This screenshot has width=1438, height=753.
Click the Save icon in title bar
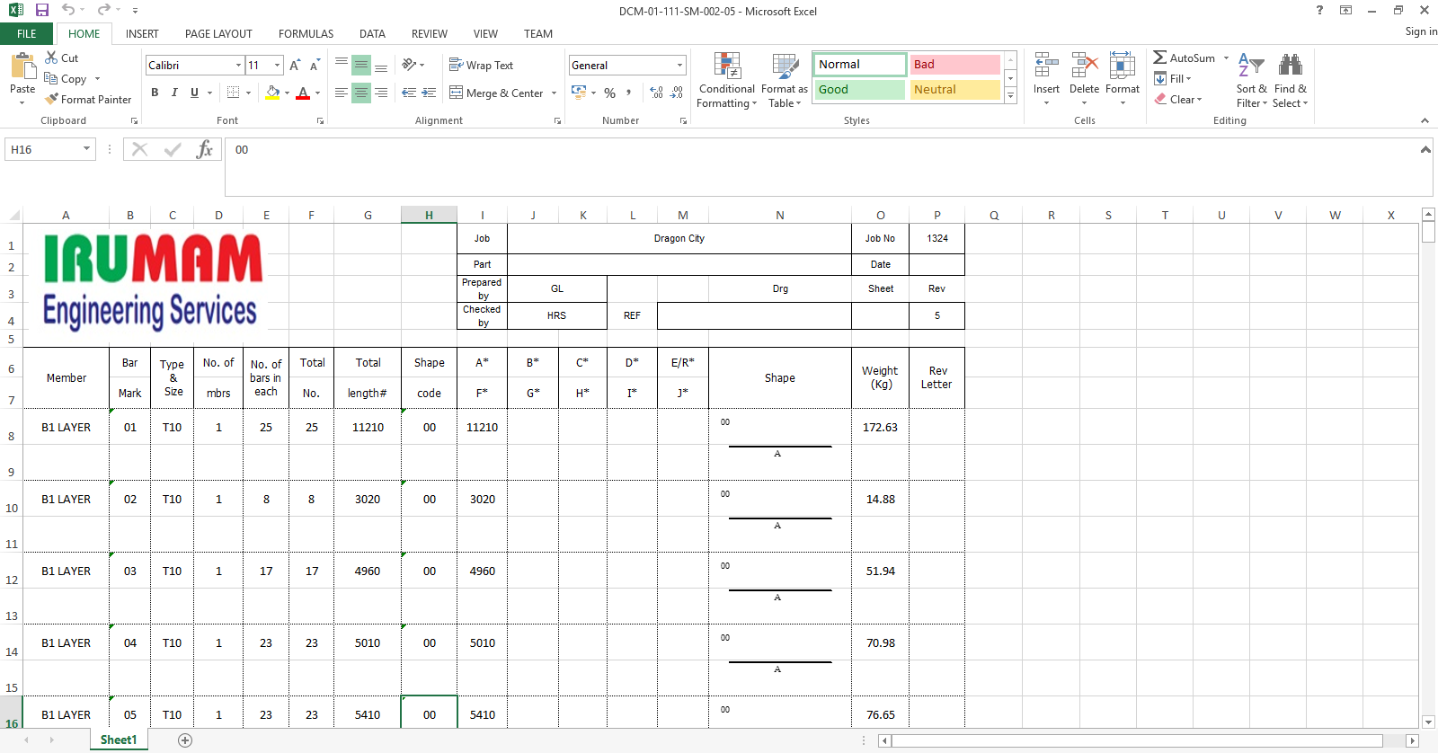pyautogui.click(x=41, y=11)
